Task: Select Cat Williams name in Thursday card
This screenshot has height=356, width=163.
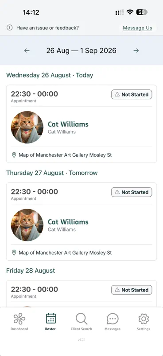Action: pos(68,222)
